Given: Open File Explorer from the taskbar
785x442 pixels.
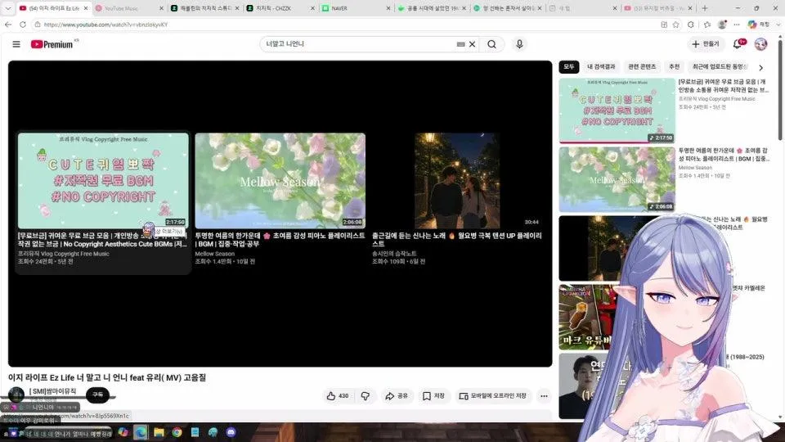Looking at the screenshot, I should (159, 432).
